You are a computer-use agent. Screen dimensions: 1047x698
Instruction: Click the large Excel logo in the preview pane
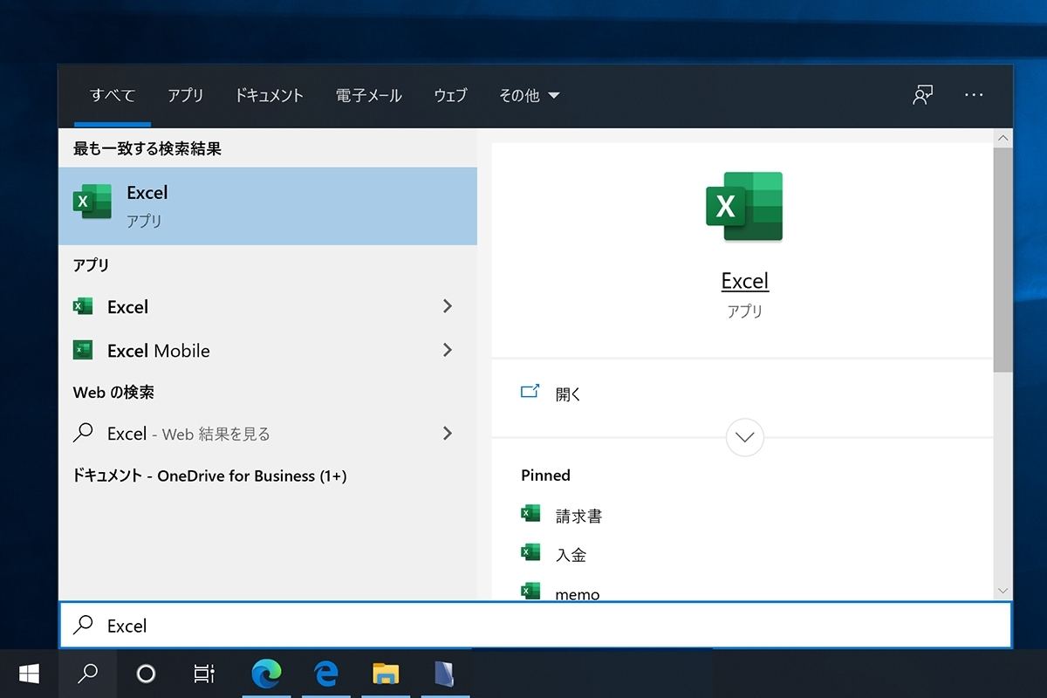(744, 207)
